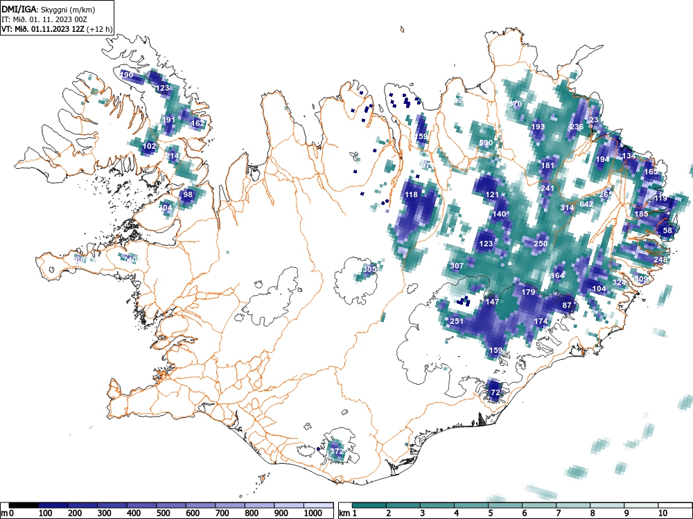693x519 pixels.
Task: Click the dark navy 100–200 m legend swatch
Action: tap(53, 505)
